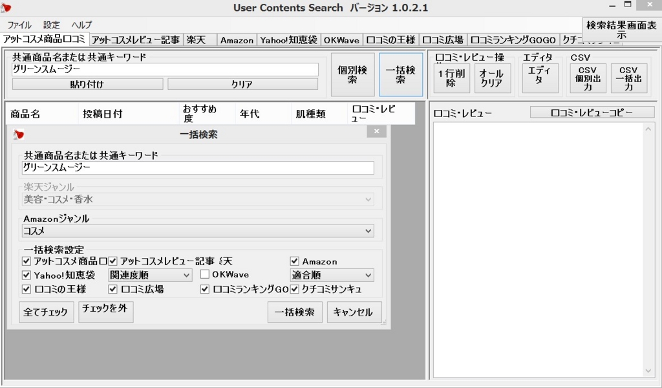The image size is (662, 388).
Task: Switch to 口コミランキングGOGO tab
Action: tap(513, 40)
